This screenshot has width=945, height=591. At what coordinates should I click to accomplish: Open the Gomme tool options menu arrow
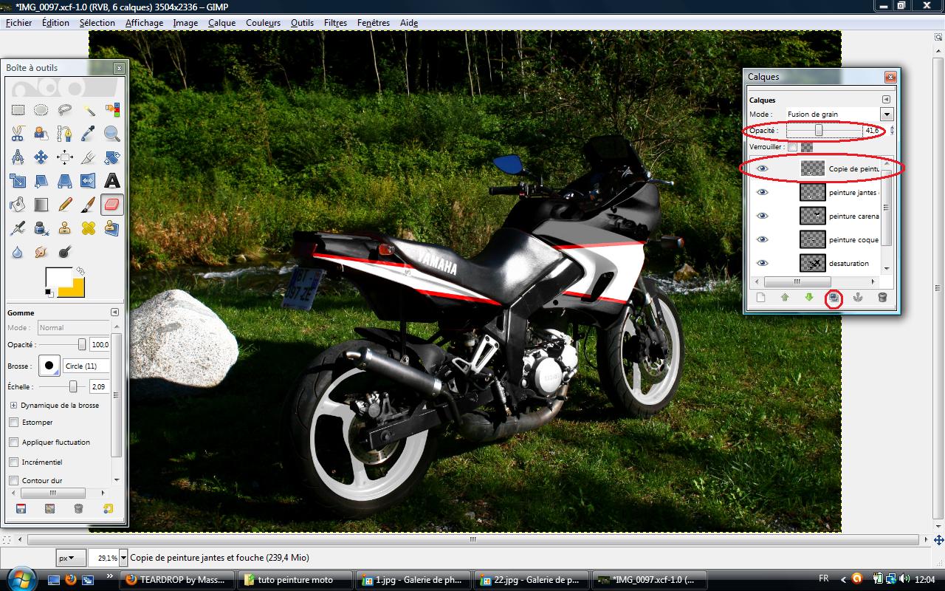pos(114,312)
